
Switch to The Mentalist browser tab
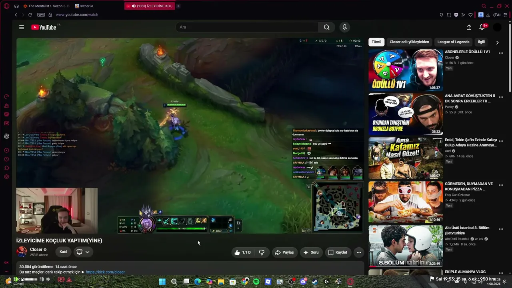tap(46, 6)
